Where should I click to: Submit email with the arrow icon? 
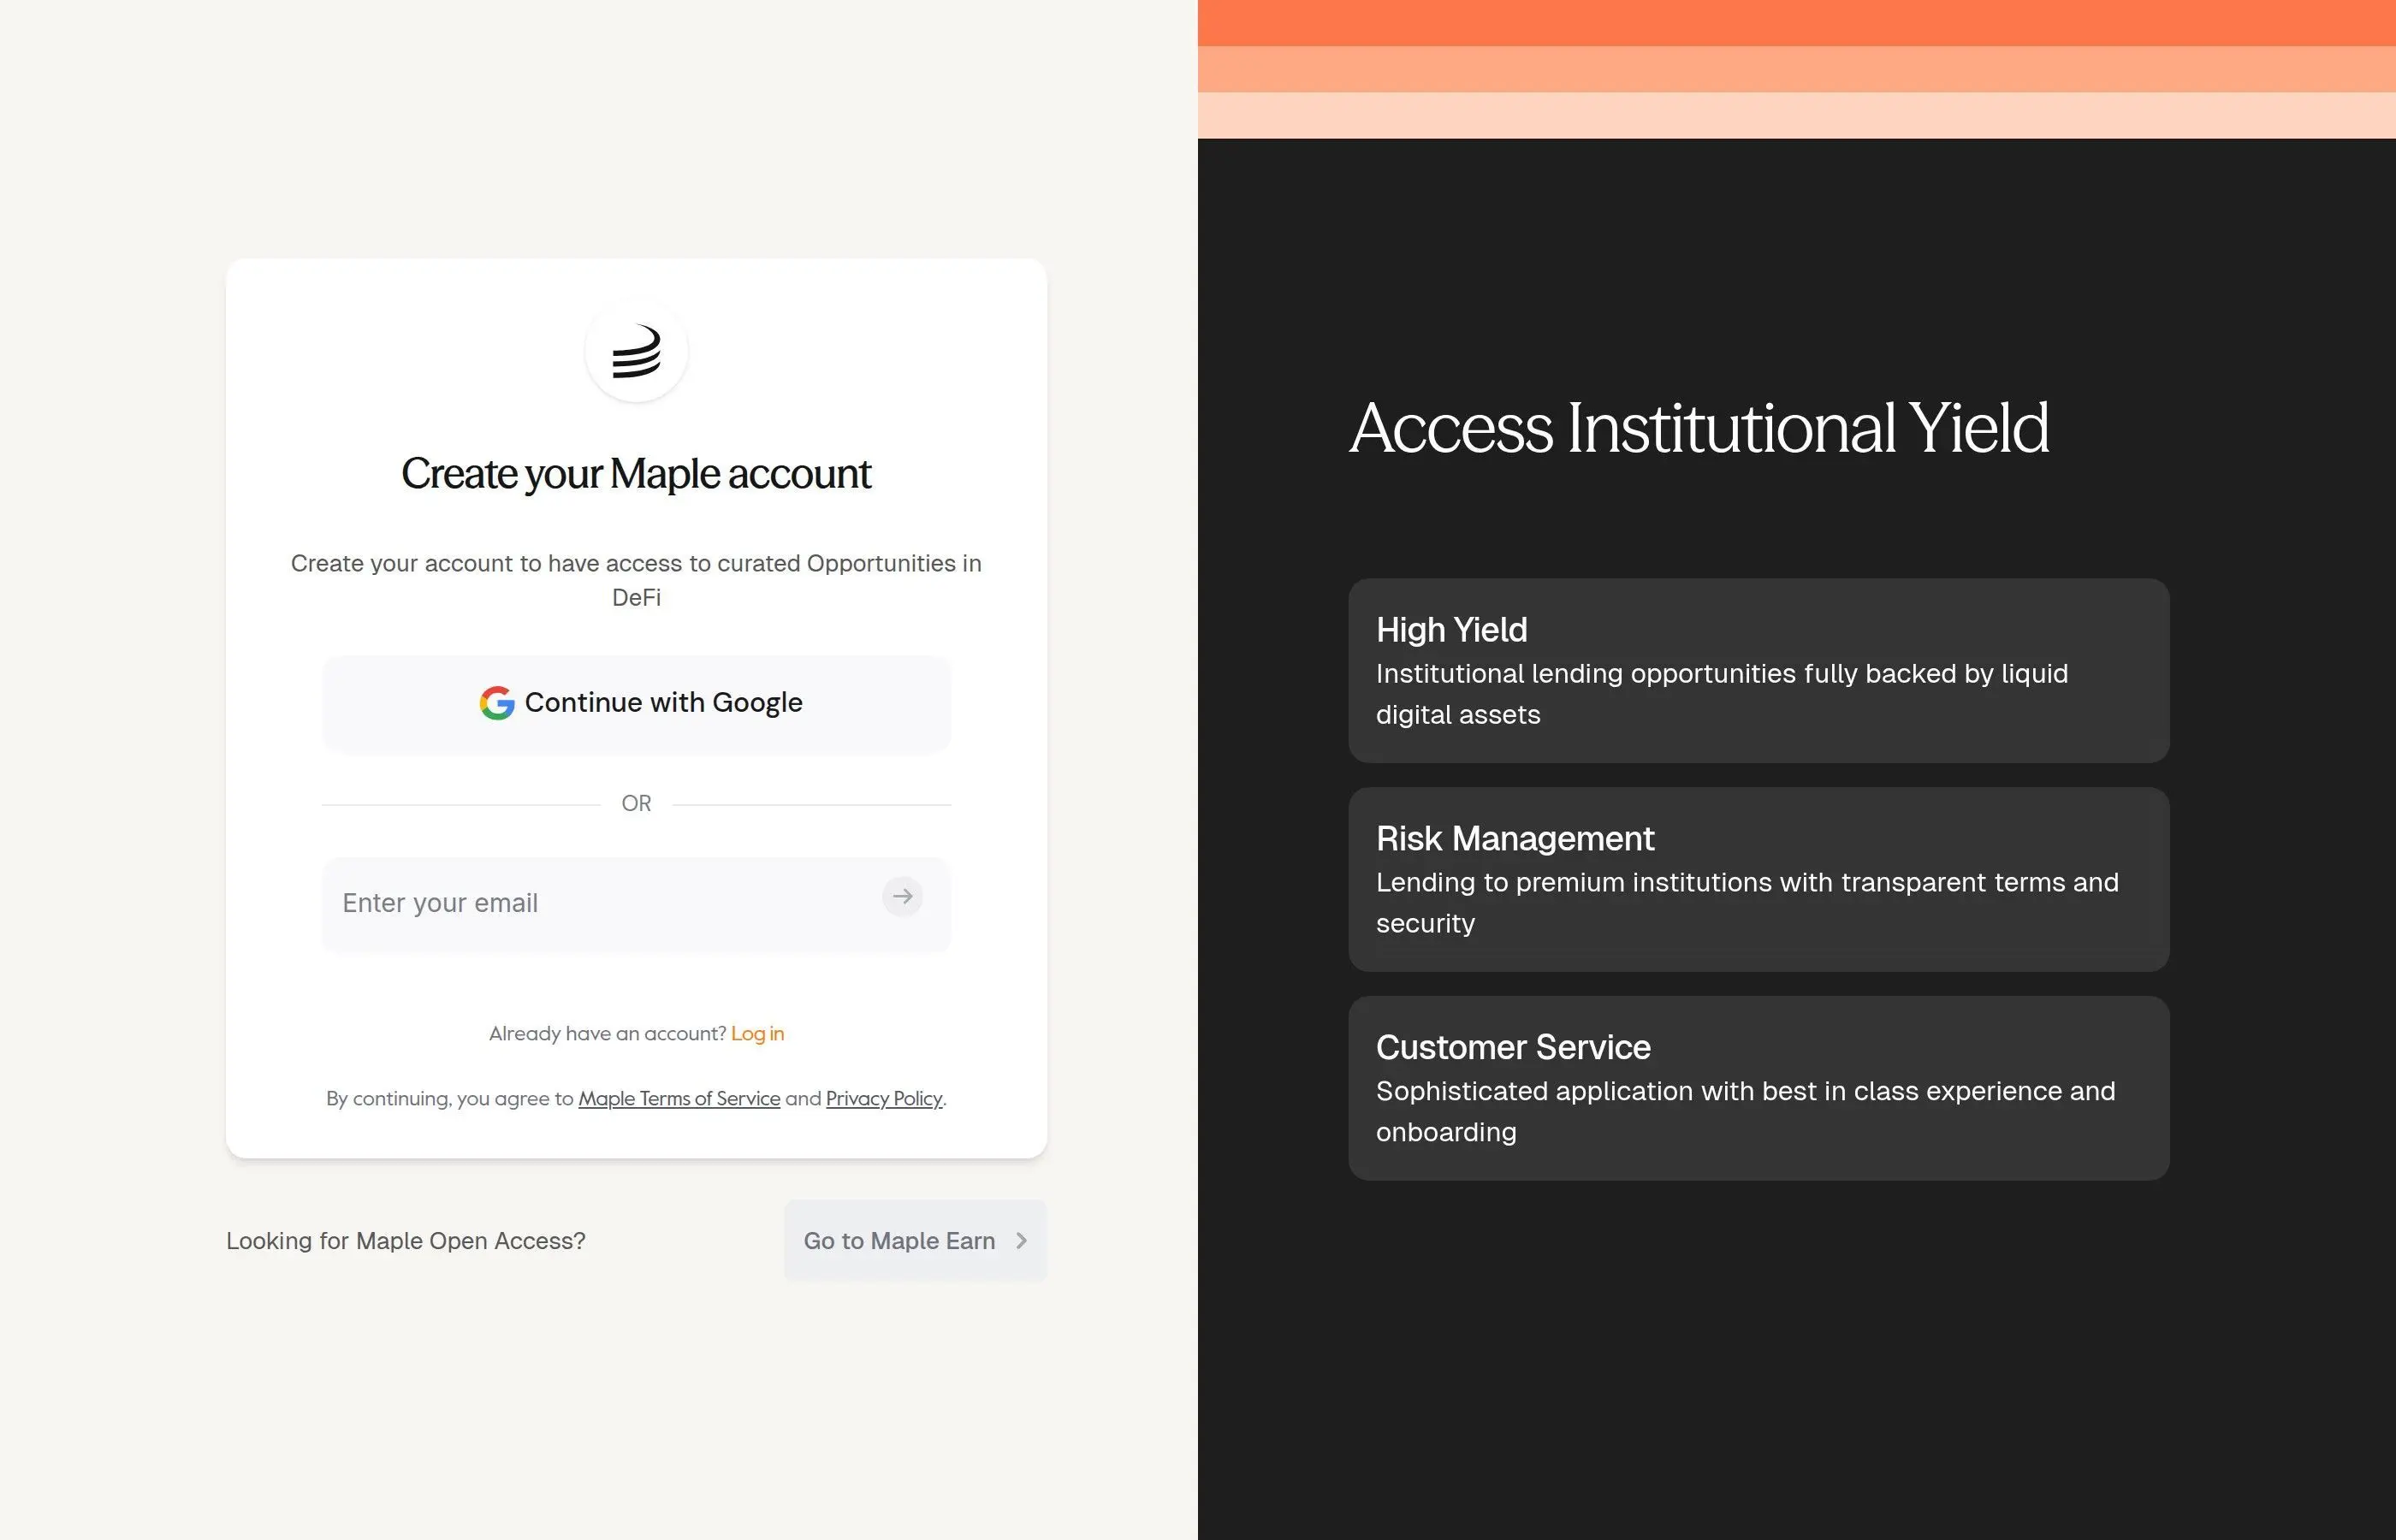[x=902, y=896]
